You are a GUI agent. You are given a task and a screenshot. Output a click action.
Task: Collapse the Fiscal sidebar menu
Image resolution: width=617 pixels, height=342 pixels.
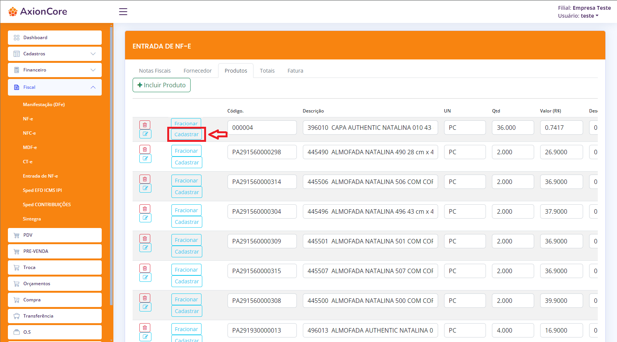point(55,87)
